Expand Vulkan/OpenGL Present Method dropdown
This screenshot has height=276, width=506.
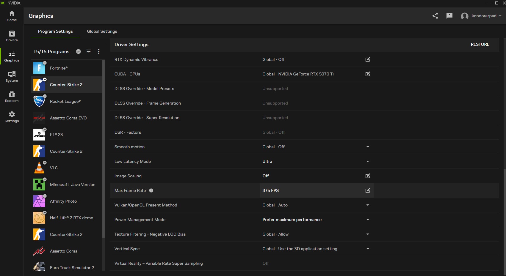[368, 205]
